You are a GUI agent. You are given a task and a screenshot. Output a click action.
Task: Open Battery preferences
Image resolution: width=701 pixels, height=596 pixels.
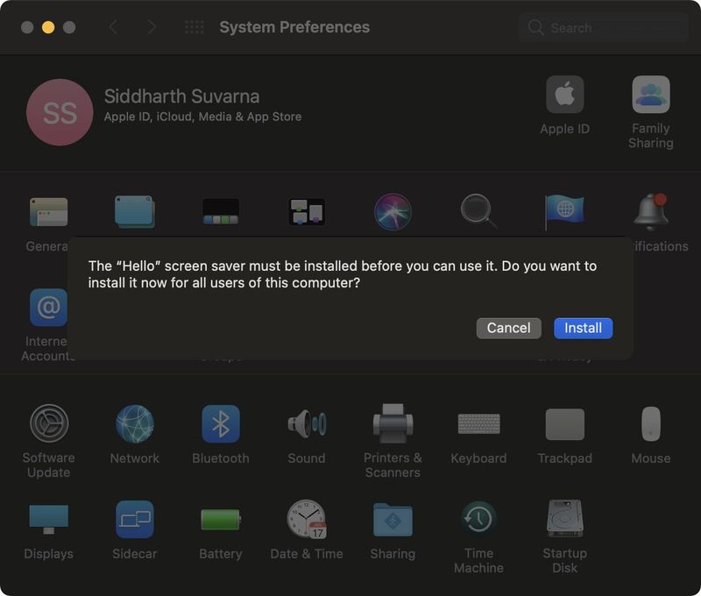pyautogui.click(x=221, y=519)
